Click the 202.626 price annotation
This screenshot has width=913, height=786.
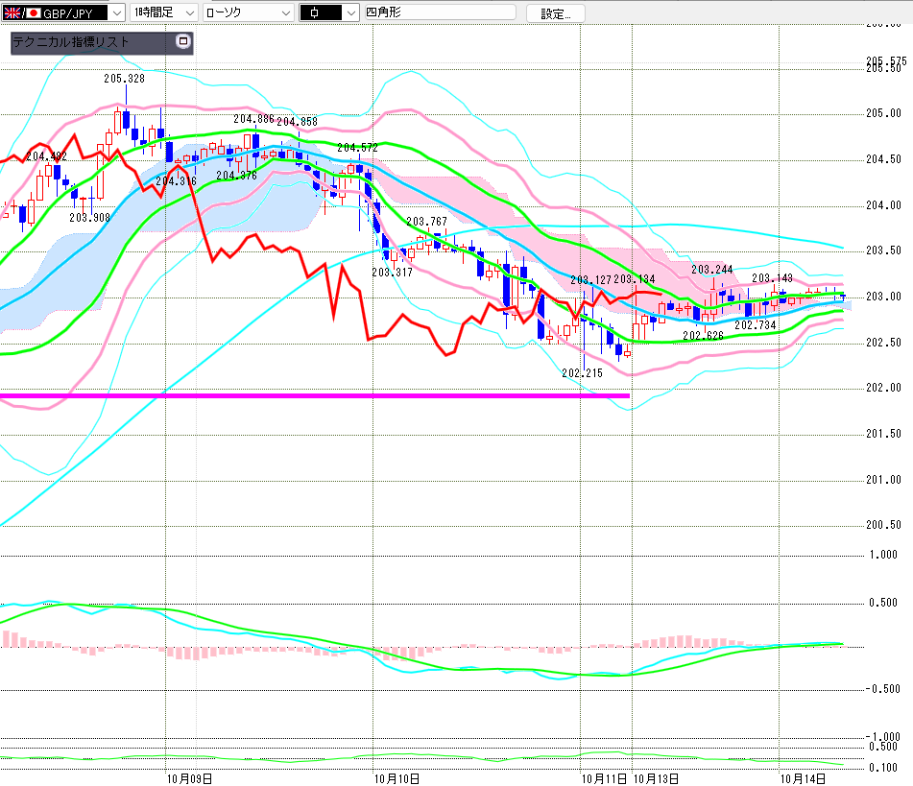tap(702, 336)
